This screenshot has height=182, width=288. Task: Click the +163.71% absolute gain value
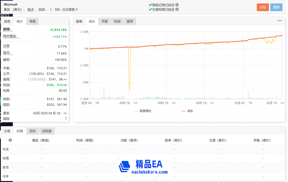coord(60,37)
